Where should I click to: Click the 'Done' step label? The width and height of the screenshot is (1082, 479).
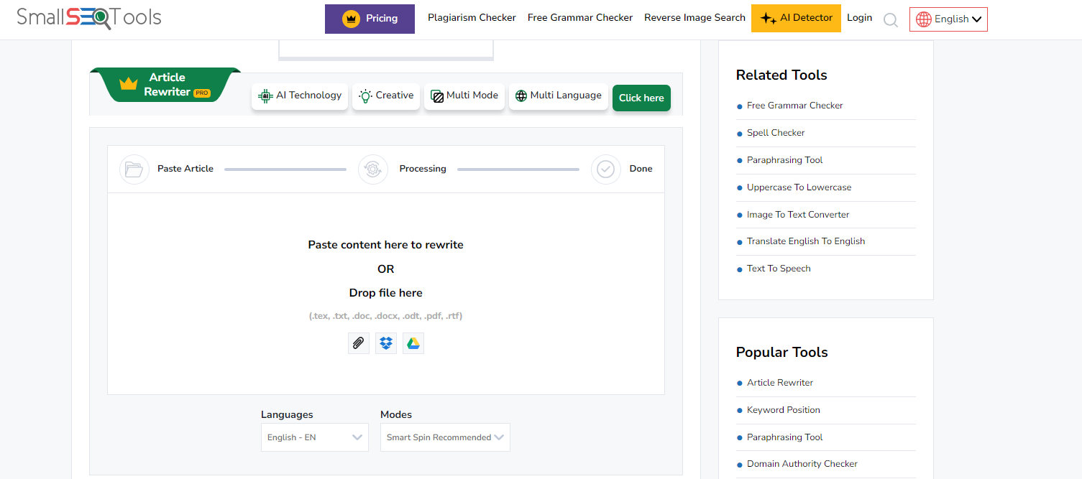641,169
